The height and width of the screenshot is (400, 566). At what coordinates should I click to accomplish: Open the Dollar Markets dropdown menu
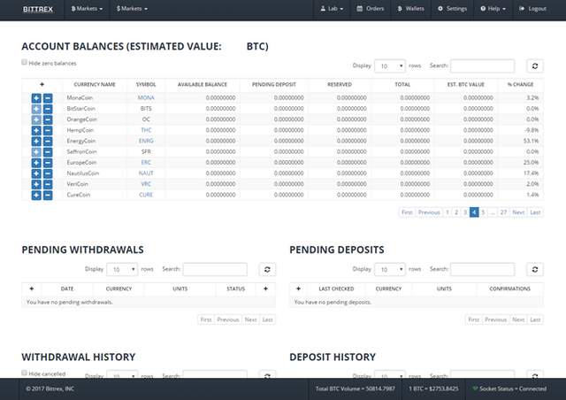point(132,9)
